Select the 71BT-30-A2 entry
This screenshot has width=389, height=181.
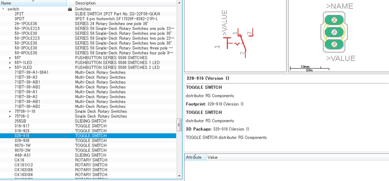point(88,77)
